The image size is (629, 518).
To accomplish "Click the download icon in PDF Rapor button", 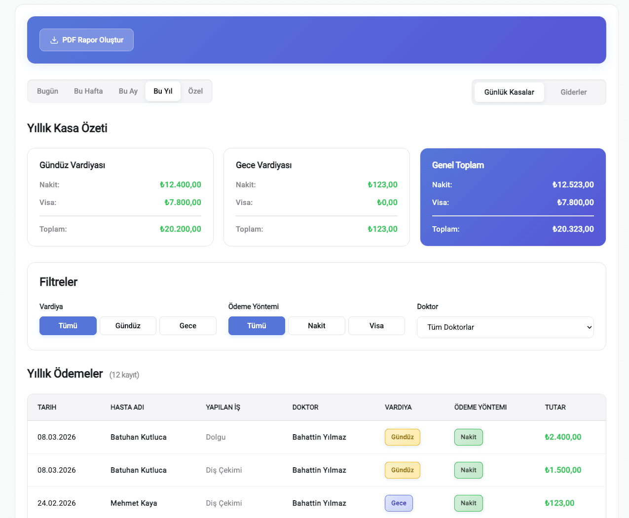I will tap(54, 40).
